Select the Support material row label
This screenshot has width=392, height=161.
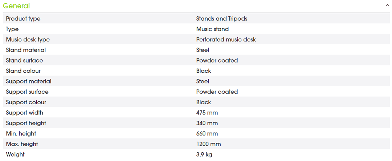29,81
